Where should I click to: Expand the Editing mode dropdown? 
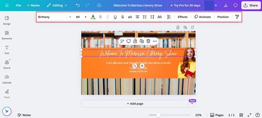pyautogui.click(x=57, y=5)
